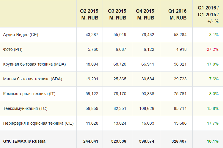Click the 75,761 IT Q1 2016 cell
The height and width of the screenshot is (148, 223).
[180, 94]
